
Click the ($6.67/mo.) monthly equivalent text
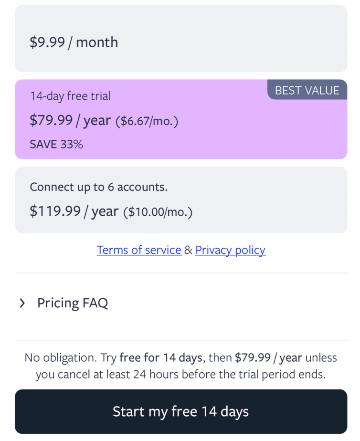click(147, 121)
